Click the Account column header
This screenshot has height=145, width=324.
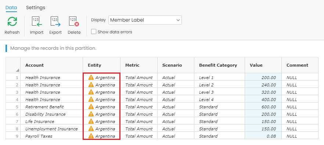pos(52,65)
